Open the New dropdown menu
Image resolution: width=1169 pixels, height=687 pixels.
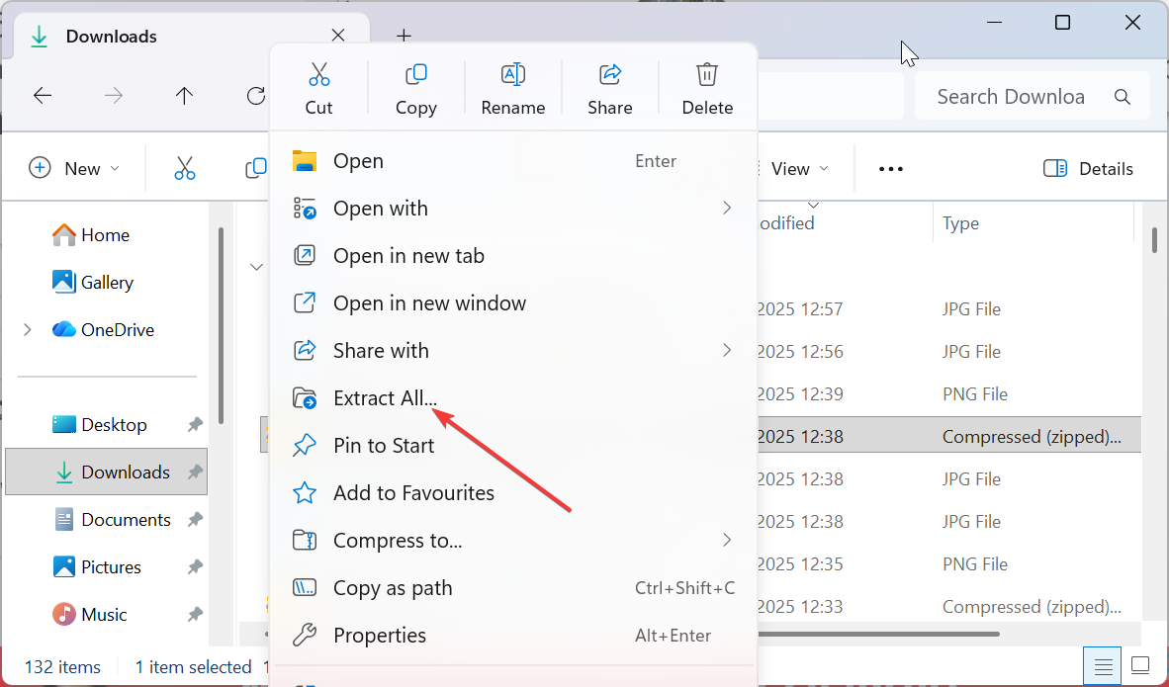pyautogui.click(x=74, y=169)
